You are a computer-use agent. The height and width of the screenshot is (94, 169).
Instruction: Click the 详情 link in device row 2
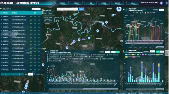[x=35, y=20]
